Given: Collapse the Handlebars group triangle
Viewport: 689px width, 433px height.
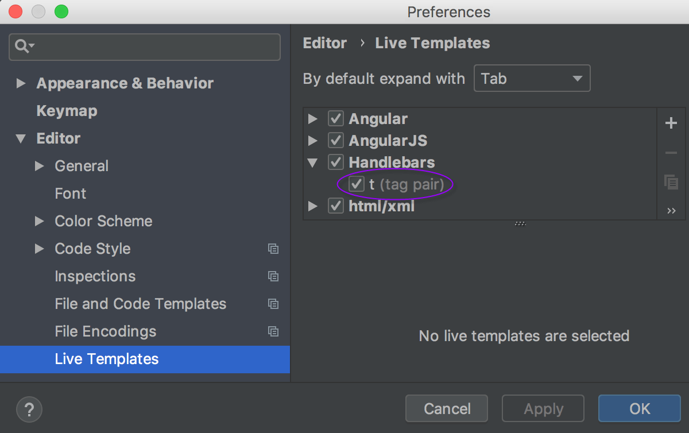Looking at the screenshot, I should click(312, 162).
